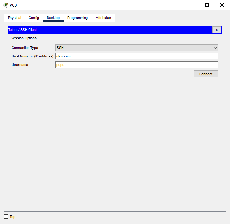The height and width of the screenshot is (224, 230).
Task: Open the Attributes tab
Action: click(103, 18)
